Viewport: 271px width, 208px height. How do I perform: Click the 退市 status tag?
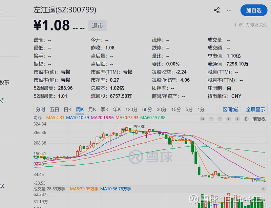(x=97, y=26)
